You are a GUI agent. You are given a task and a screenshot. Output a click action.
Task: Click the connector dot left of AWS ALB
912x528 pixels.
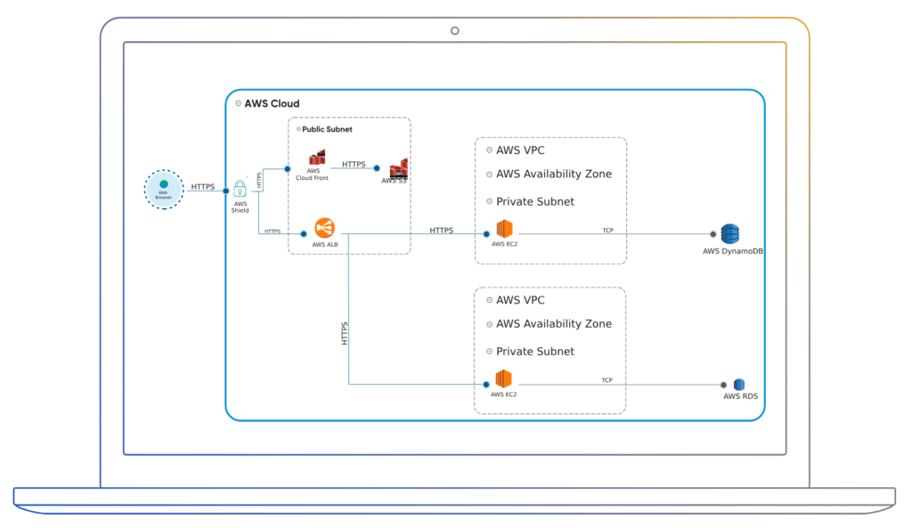click(x=304, y=234)
